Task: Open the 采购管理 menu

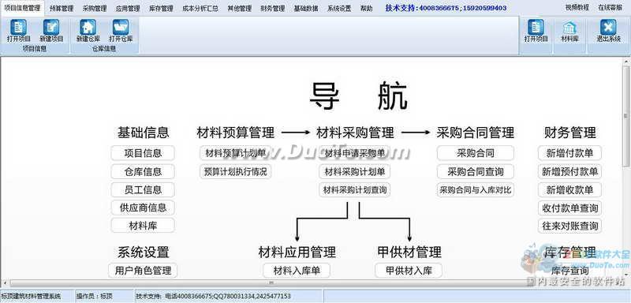Action: point(95,9)
